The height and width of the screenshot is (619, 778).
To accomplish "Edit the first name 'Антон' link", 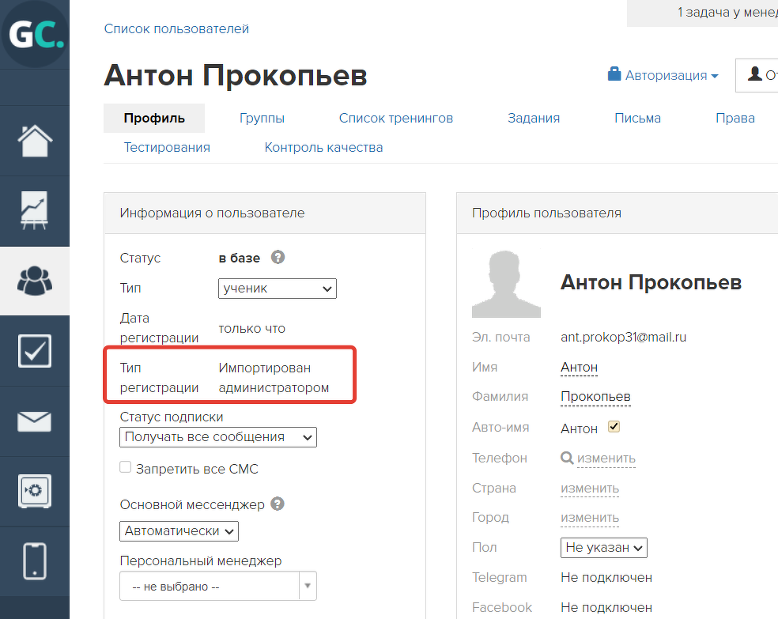I will [579, 367].
